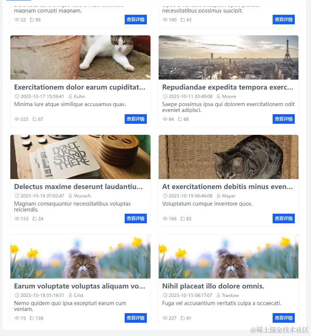Click the eye icon showing 227 views
This screenshot has height=336, width=311.
[x=165, y=318]
